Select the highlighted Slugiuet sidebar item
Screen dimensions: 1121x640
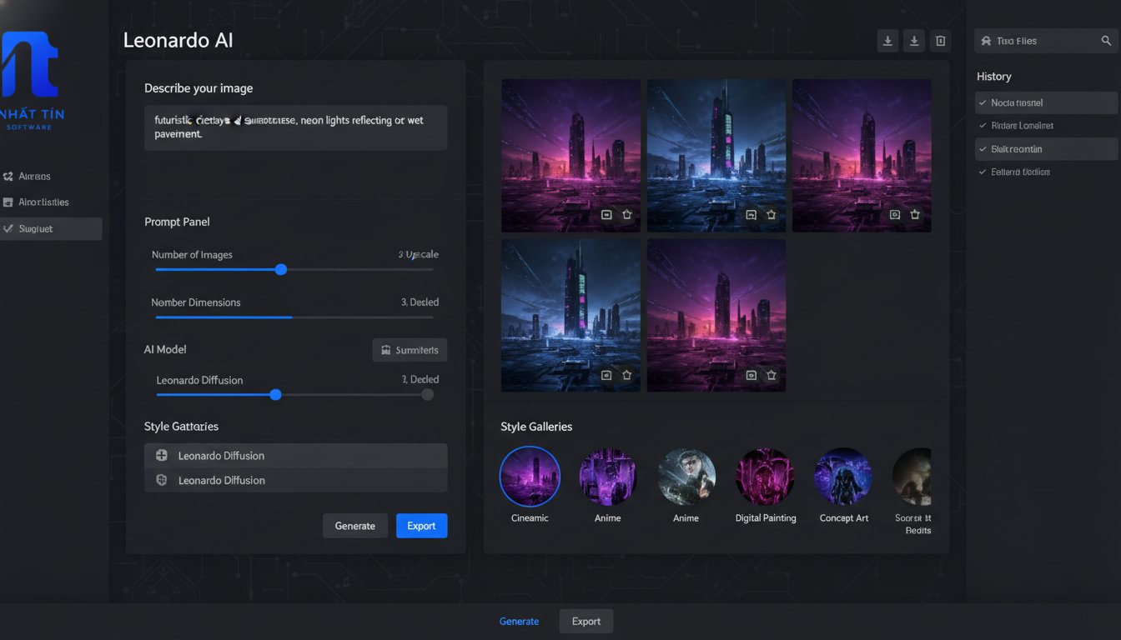pyautogui.click(x=51, y=229)
